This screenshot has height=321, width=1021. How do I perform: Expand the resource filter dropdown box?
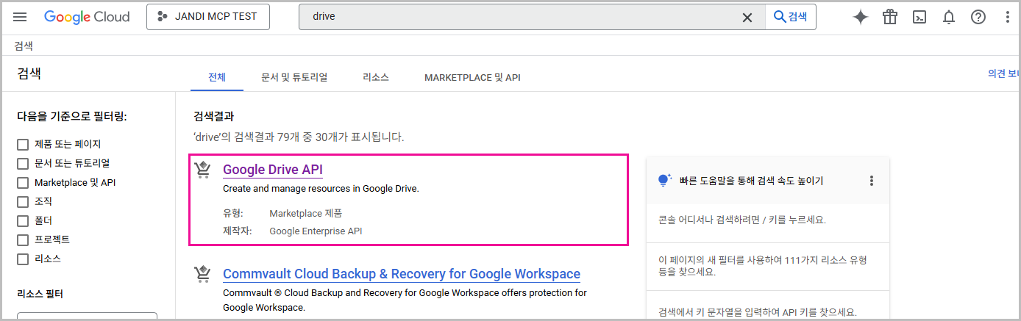[x=87, y=317]
